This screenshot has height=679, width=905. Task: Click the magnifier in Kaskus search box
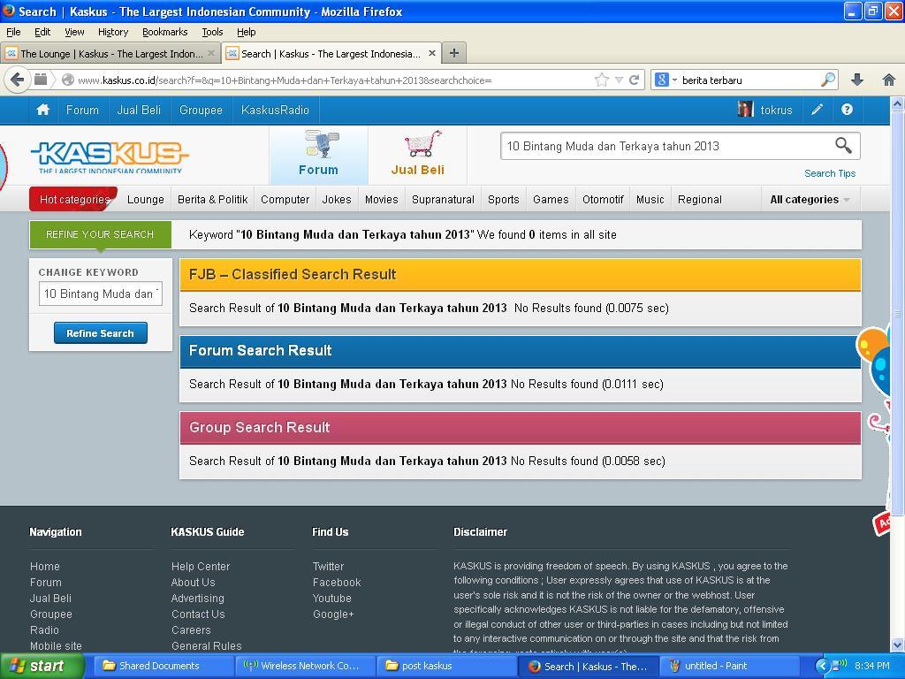[x=843, y=146]
